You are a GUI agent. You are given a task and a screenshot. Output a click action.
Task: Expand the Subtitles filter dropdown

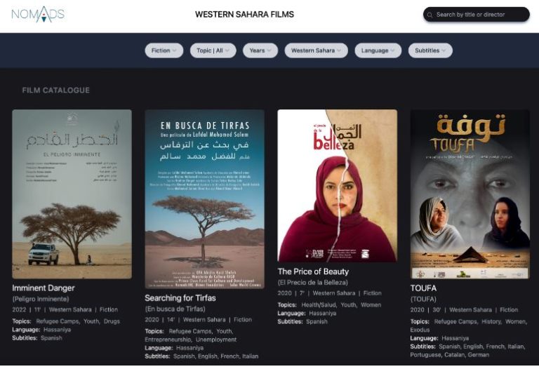[430, 51]
